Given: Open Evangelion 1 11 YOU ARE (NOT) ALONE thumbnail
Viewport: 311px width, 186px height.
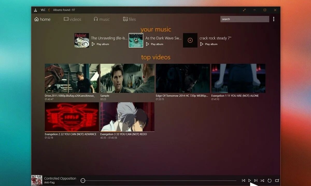Looking at the screenshot, I should [x=238, y=78].
